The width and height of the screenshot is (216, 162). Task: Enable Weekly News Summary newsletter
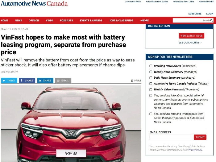(x=151, y=72)
